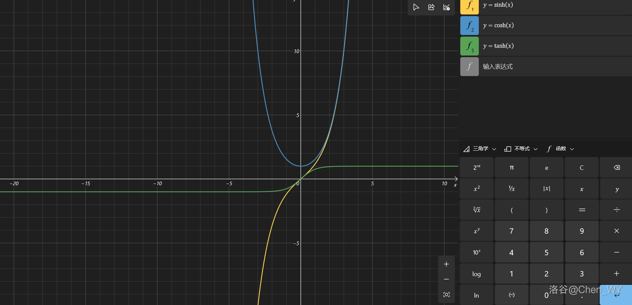Click the green f3 tanh color swatch
Screen dimensions: 632x305
[x=469, y=46]
